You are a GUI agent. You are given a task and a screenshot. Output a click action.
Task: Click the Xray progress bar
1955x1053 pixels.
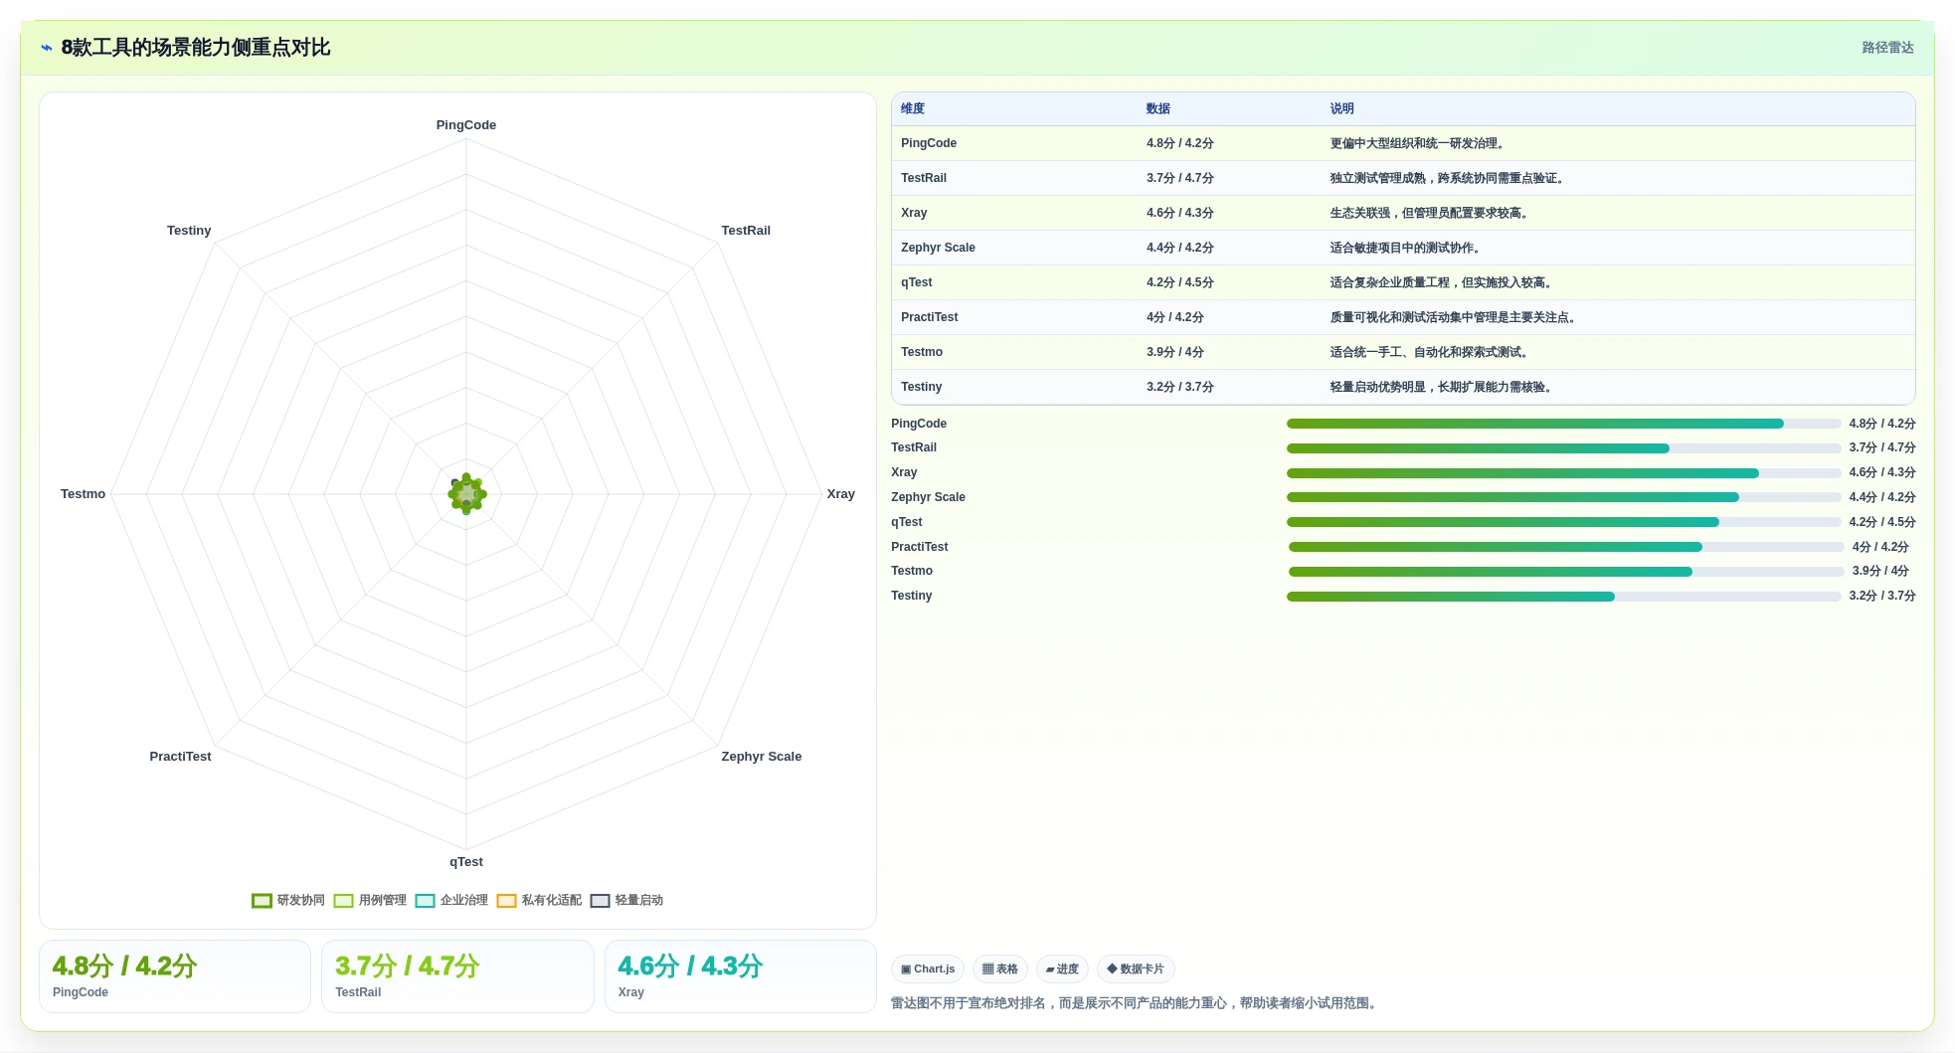[x=1563, y=473]
